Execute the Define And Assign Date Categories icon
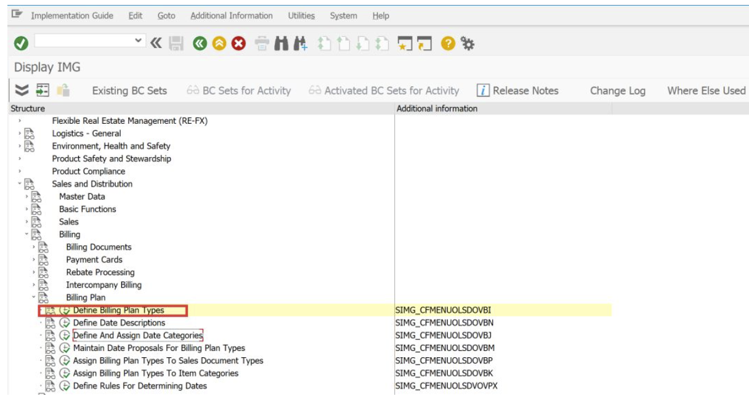749x396 pixels. click(65, 336)
